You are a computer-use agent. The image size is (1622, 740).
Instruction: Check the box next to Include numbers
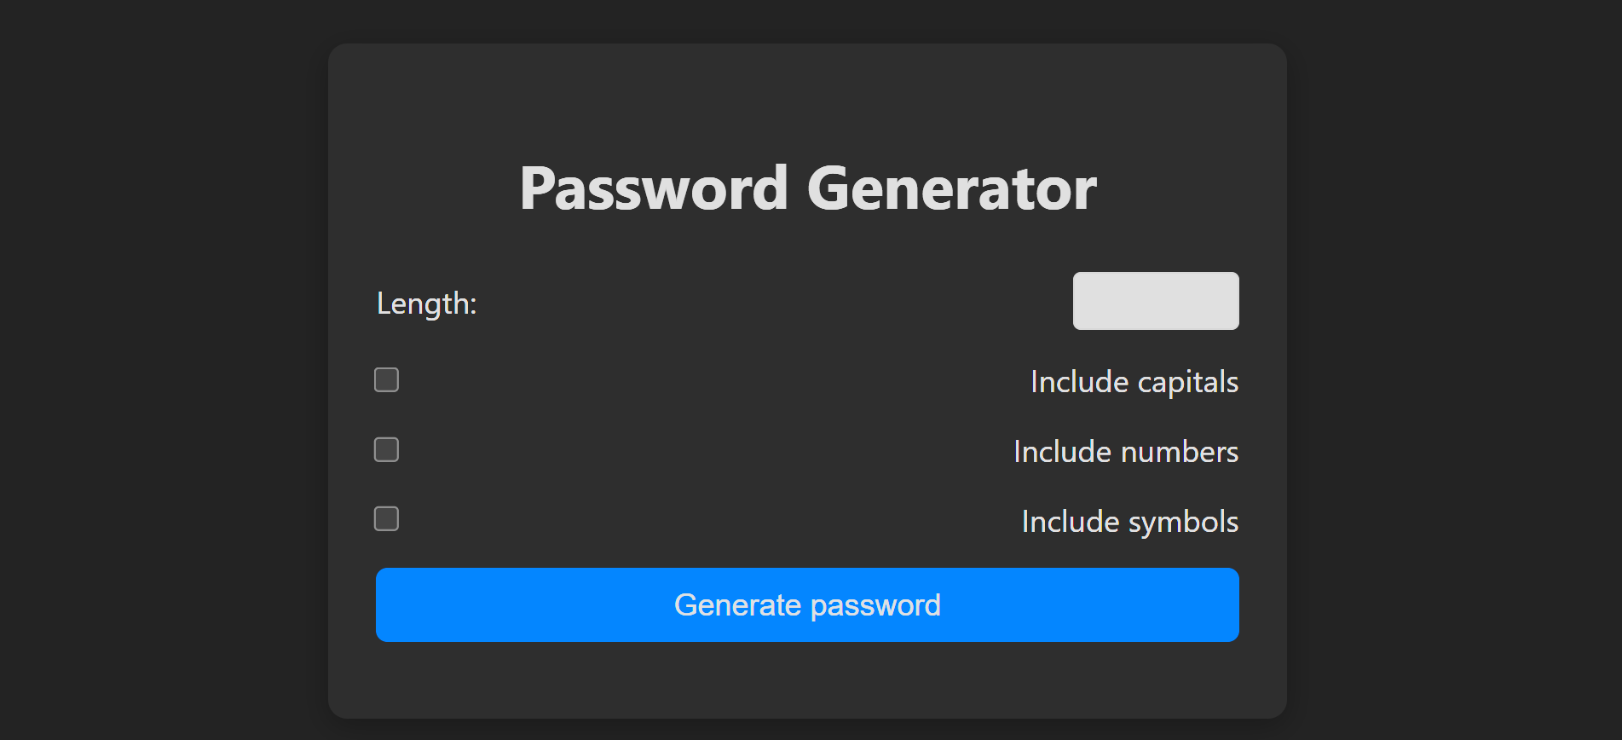coord(386,449)
